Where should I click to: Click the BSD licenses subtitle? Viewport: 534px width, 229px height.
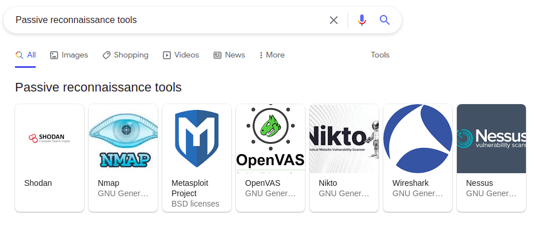(195, 204)
